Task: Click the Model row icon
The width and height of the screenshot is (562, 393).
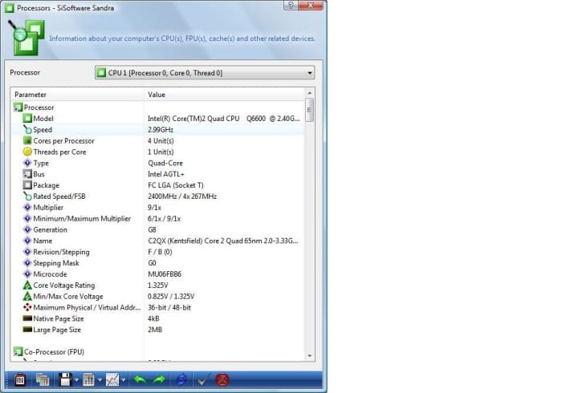Action: click(27, 118)
